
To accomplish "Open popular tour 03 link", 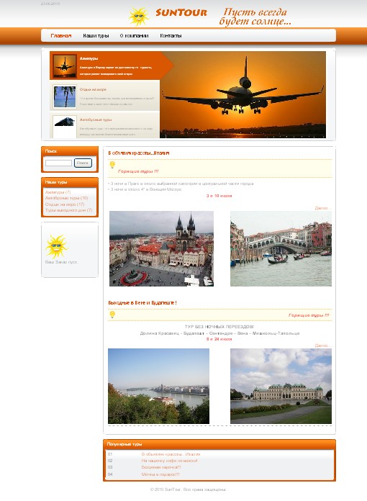I will 161,467.
